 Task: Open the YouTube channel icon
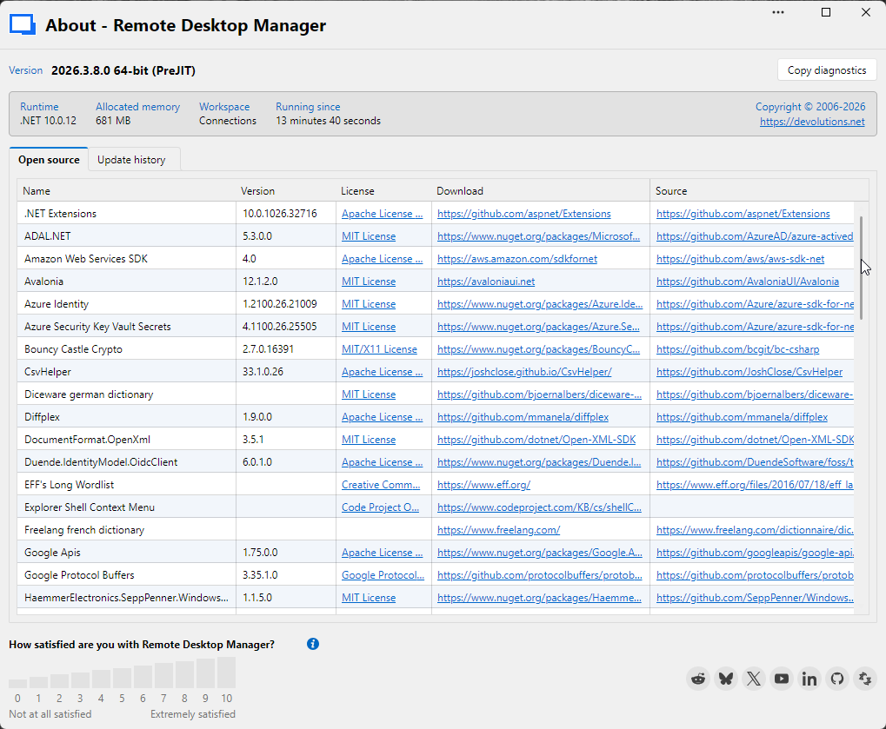click(x=782, y=679)
